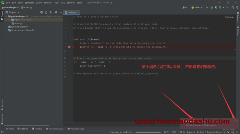240x134 pixels.
Task: Open the Refactor menu
Action: point(48,3)
